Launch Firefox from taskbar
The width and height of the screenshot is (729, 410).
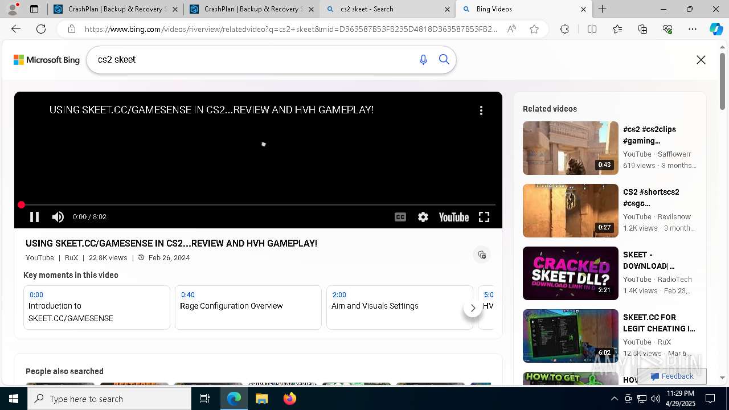(289, 399)
